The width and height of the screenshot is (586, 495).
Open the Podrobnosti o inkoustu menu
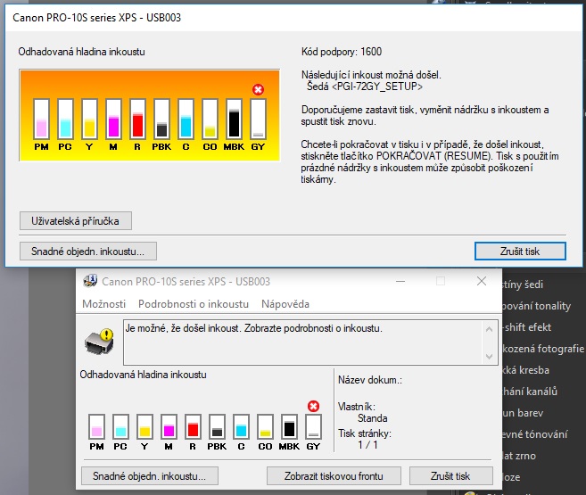(x=193, y=304)
